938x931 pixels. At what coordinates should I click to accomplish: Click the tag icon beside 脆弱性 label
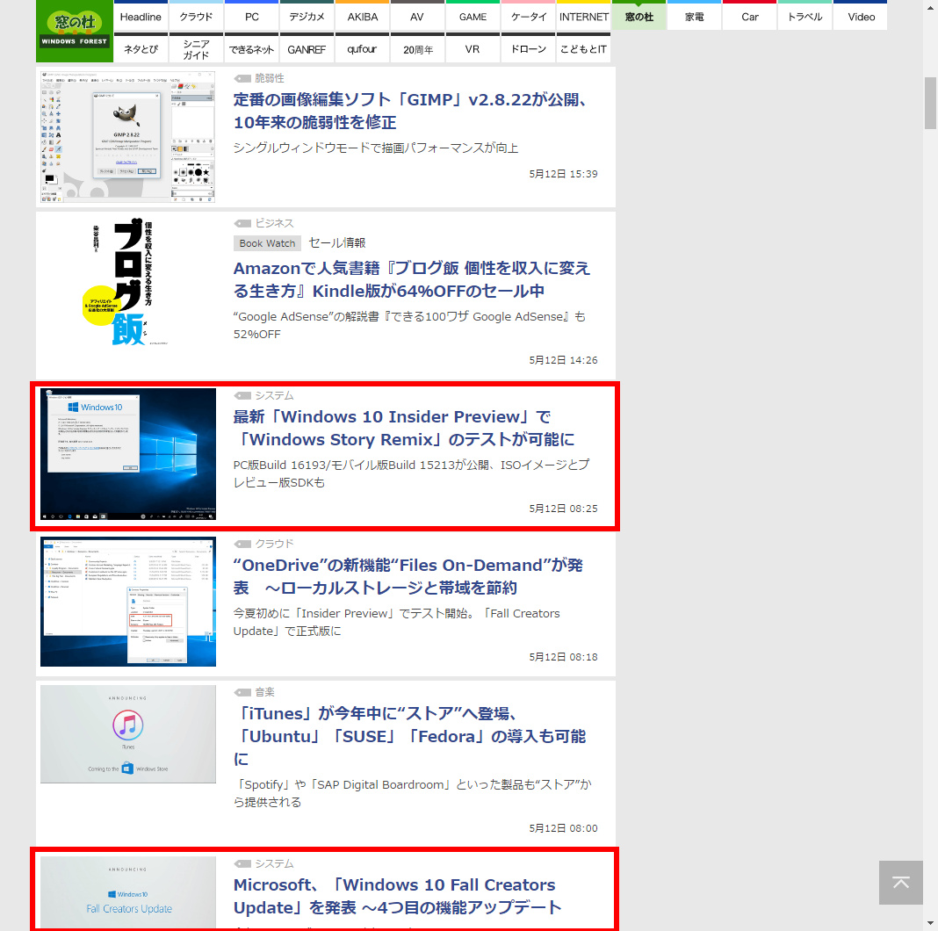click(242, 77)
